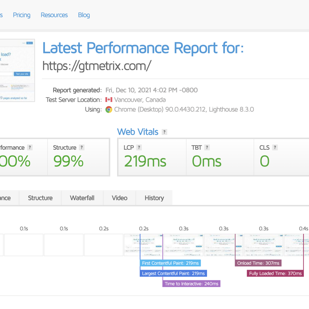Select the Fully Loaded Time: 370ms marker
The image size is (309, 309).
tap(275, 273)
